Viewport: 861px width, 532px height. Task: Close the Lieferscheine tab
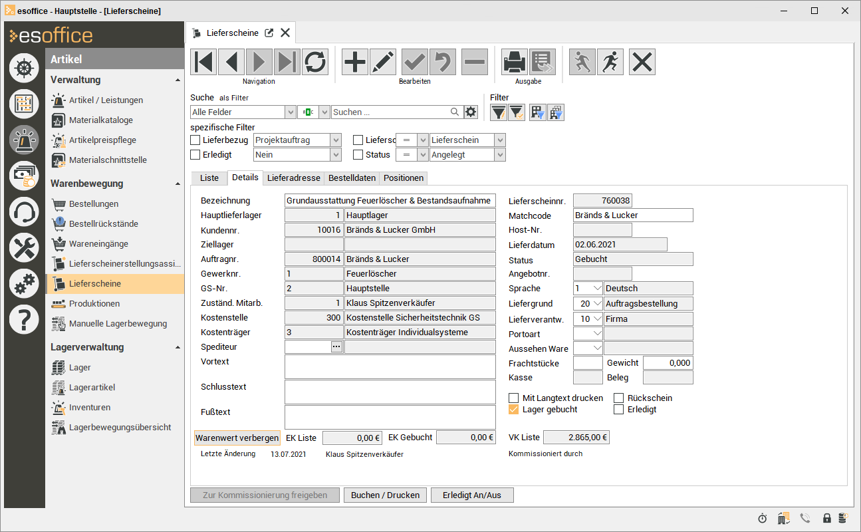click(x=285, y=33)
